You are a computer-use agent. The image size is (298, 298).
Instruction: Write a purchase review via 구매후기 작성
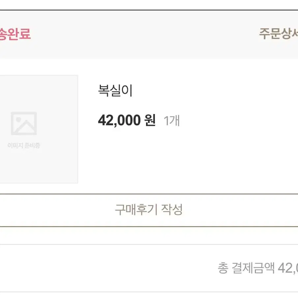[x=149, y=210]
